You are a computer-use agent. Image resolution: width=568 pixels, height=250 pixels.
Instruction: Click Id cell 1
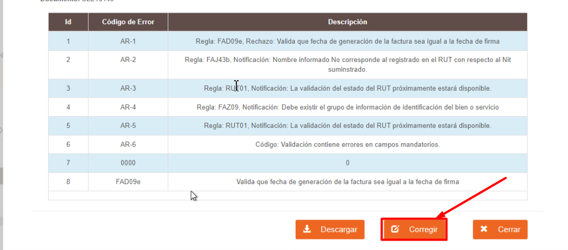click(68, 41)
